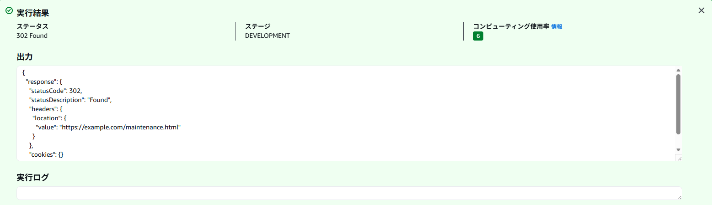
Task: Click the コンピューティング使用率 label
Action: click(x=511, y=26)
